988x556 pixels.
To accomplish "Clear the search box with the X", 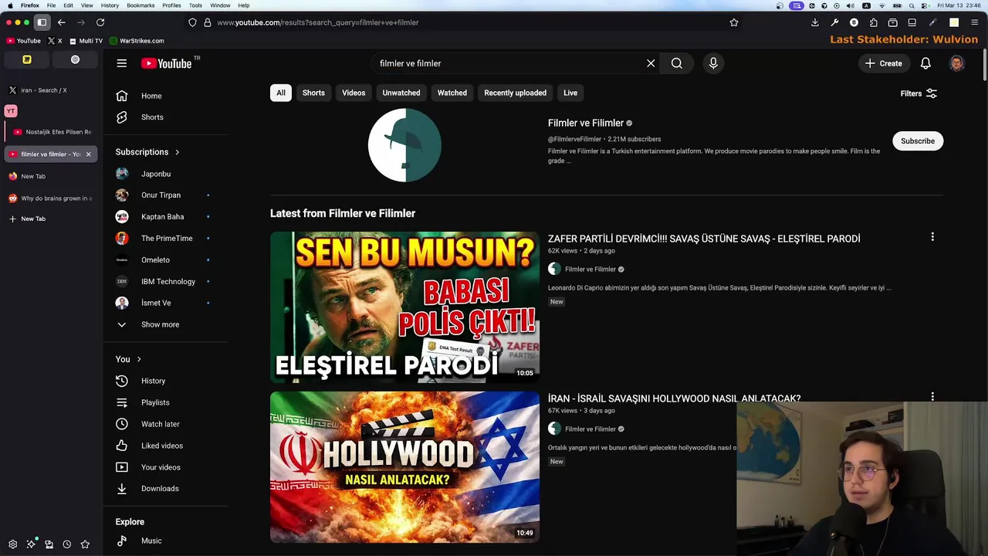I will click(651, 63).
